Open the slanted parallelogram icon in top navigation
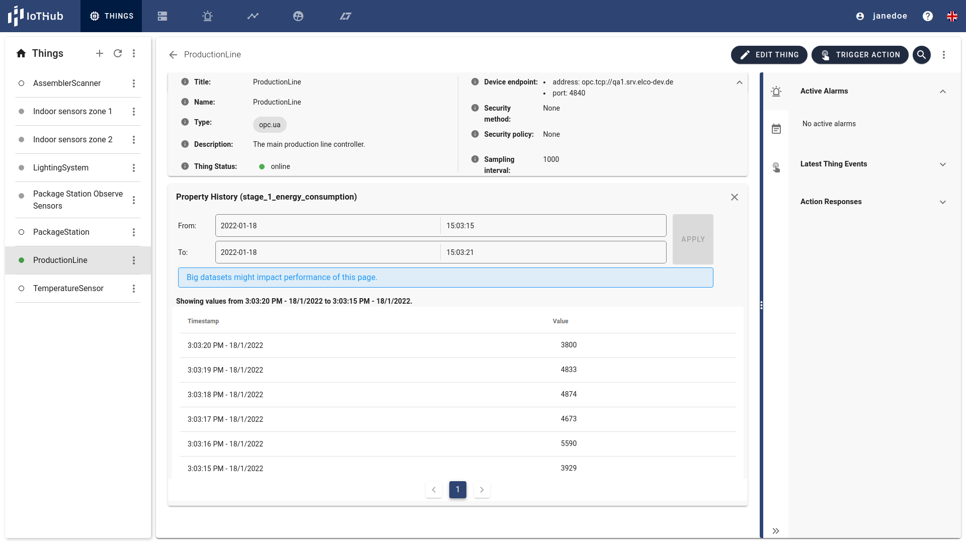Screen dimensions: 966x543 click(x=345, y=16)
